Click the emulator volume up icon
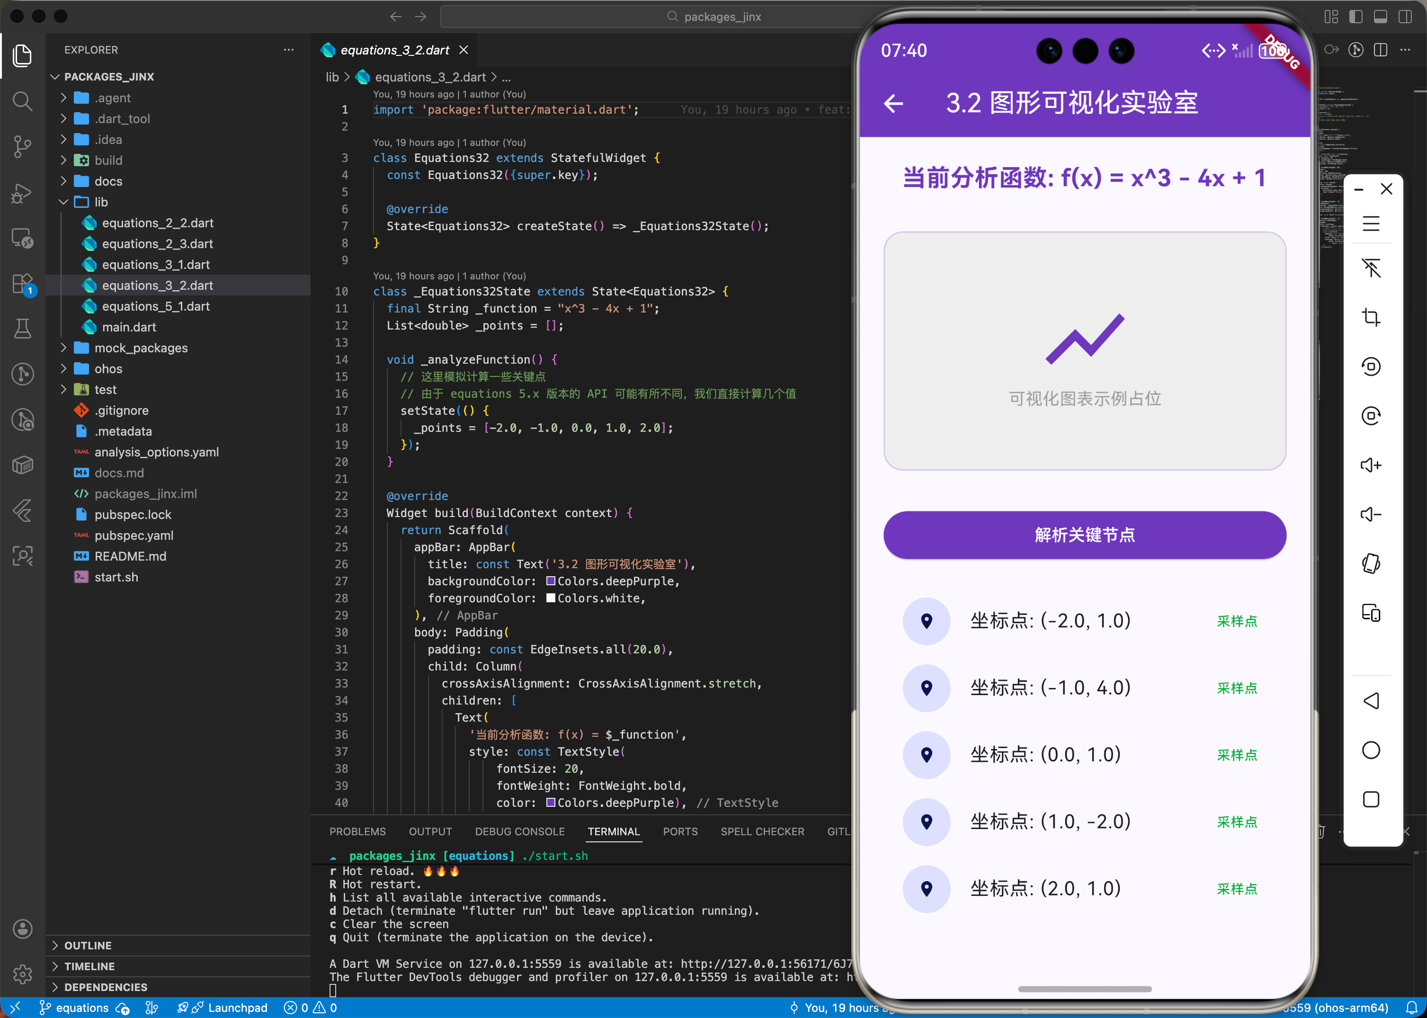 (1371, 465)
